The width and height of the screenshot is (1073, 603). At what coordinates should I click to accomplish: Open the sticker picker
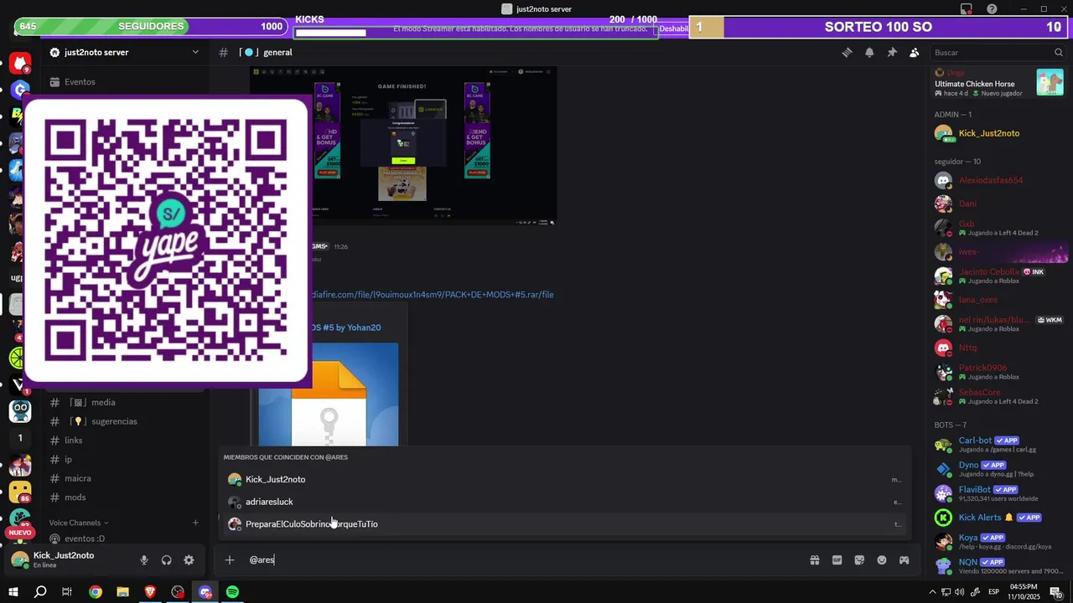point(859,559)
